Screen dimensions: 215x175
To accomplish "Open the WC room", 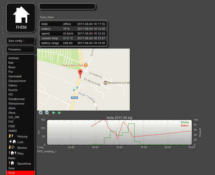I will tap(11, 94).
